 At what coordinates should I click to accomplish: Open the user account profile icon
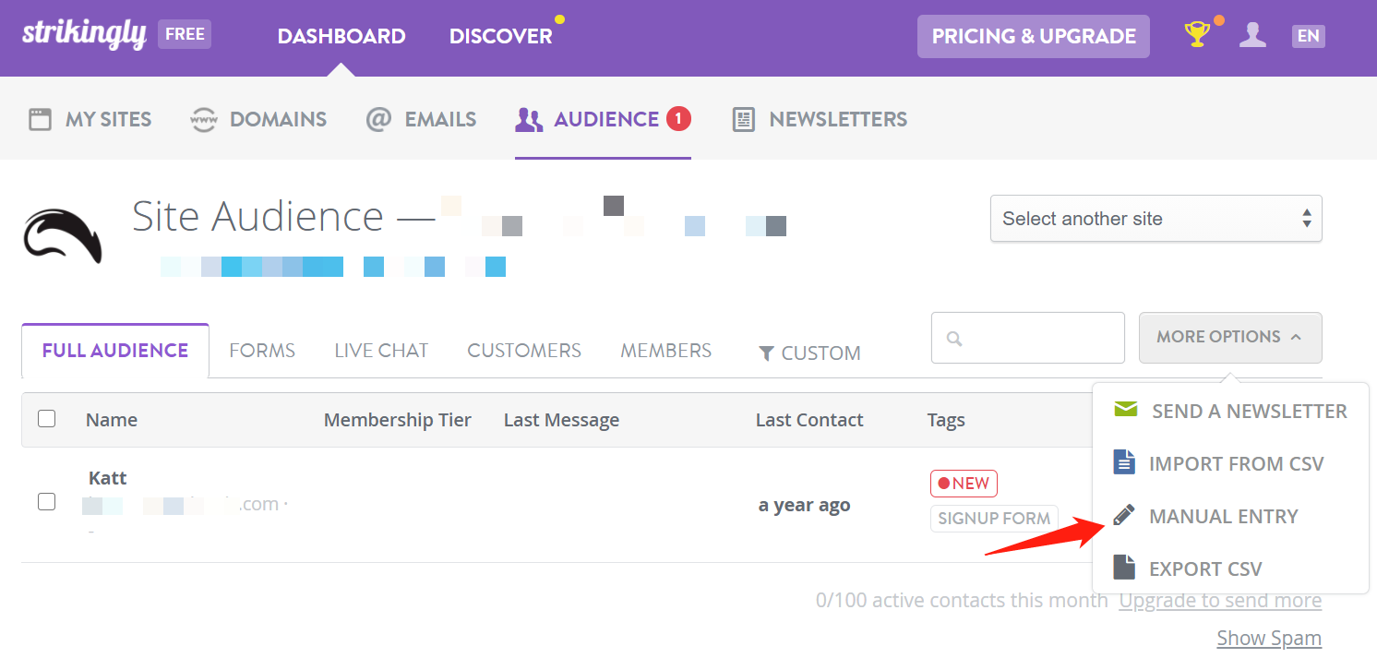1252,35
